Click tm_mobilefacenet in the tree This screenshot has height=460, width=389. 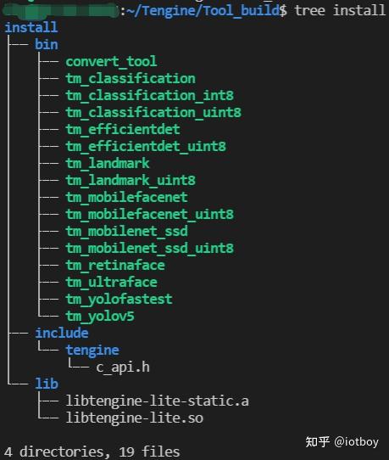(x=126, y=198)
